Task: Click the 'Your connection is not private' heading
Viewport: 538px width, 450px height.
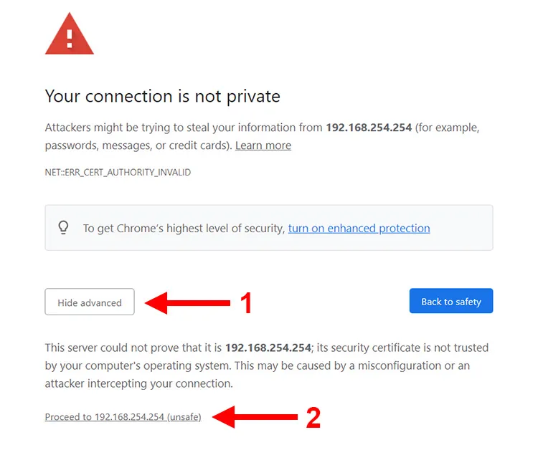Action: click(x=163, y=96)
